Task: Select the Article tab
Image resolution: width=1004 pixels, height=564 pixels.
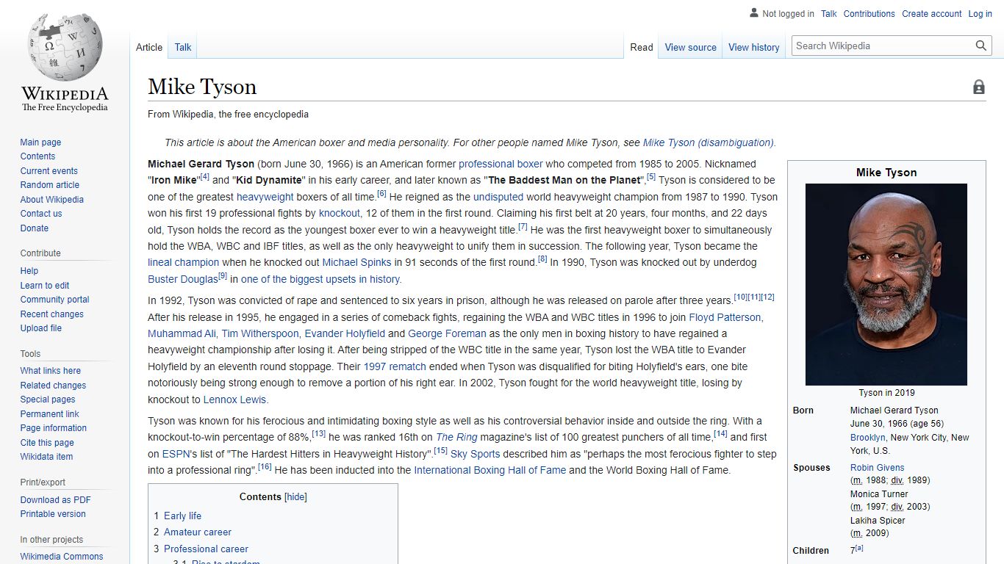Action: coord(149,47)
